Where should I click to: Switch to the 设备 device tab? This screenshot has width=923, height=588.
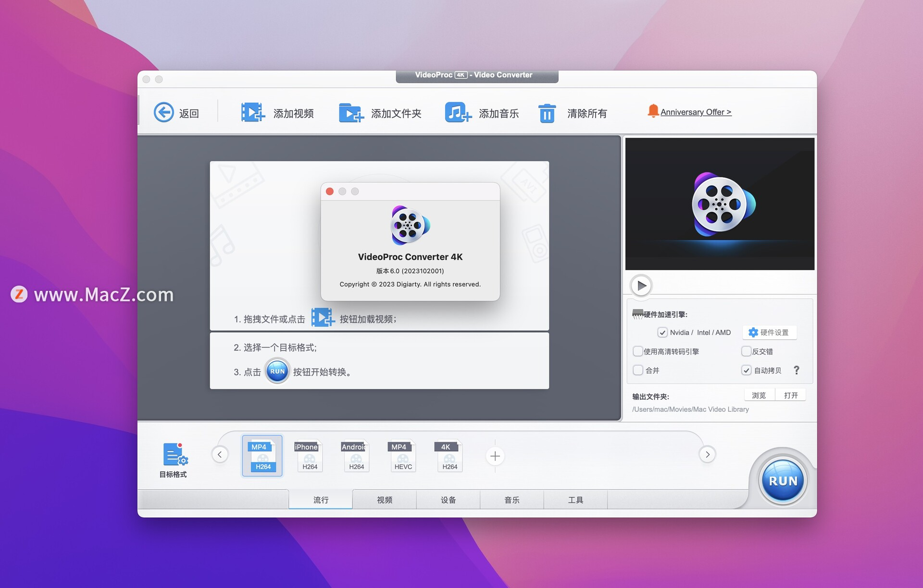tap(448, 500)
